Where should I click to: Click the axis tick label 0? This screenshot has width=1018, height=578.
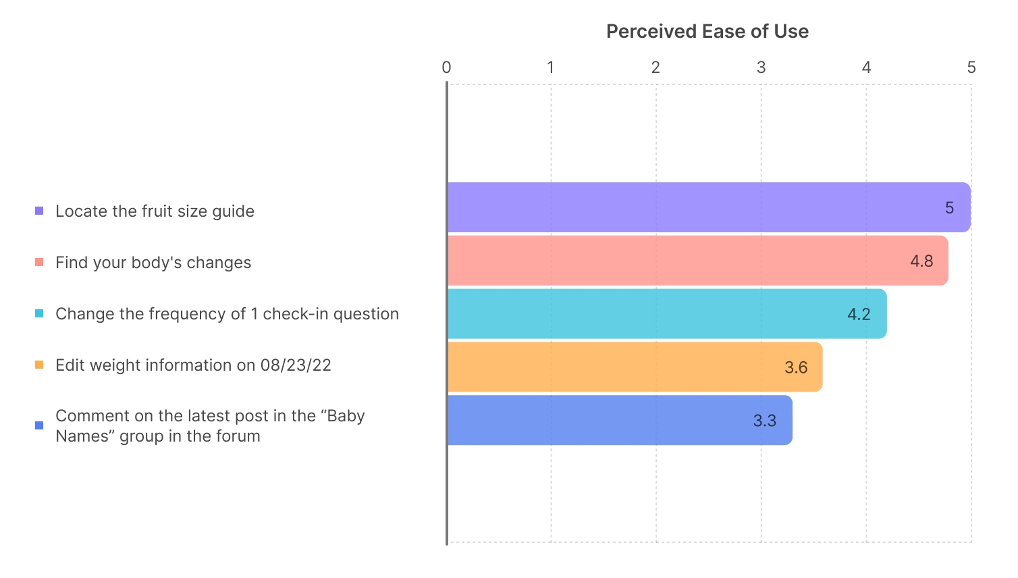tap(446, 68)
